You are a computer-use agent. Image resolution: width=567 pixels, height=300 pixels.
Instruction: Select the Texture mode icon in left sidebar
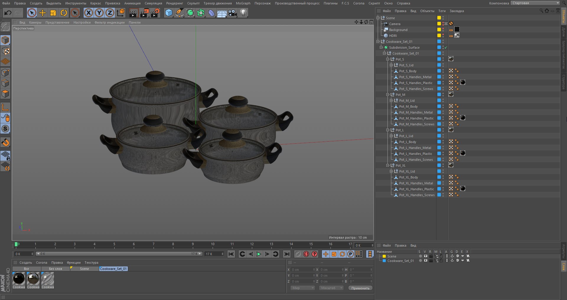[6, 51]
